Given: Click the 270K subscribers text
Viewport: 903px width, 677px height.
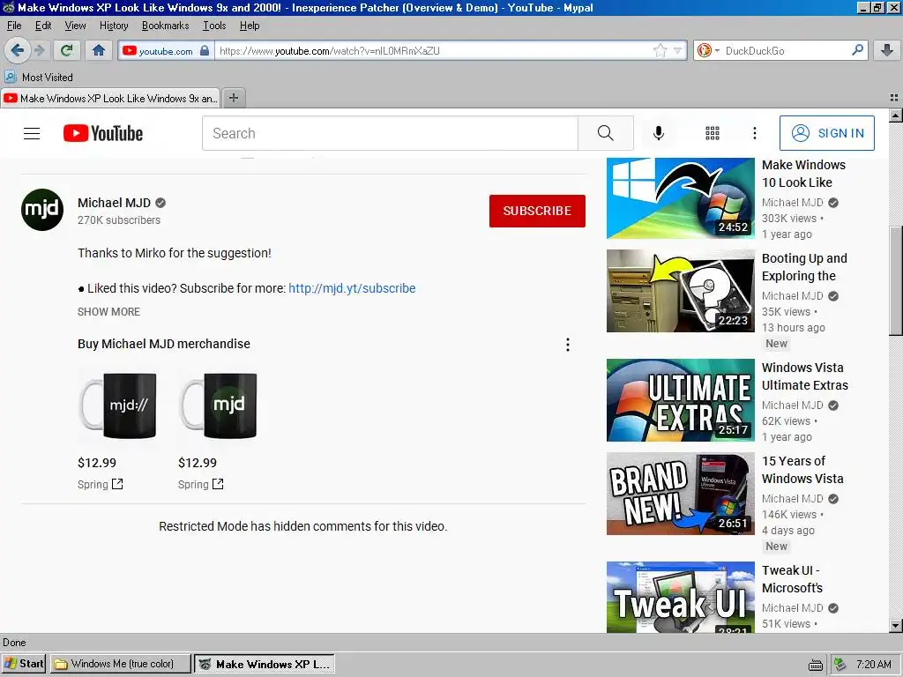Looking at the screenshot, I should point(119,219).
